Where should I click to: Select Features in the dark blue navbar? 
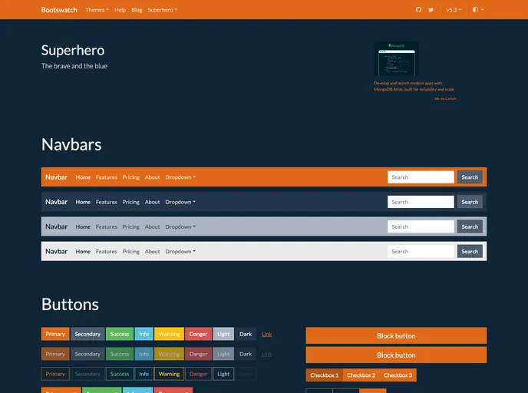point(106,202)
